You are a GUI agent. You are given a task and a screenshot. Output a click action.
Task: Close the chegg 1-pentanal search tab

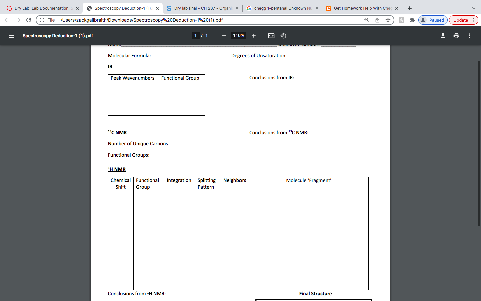[317, 8]
